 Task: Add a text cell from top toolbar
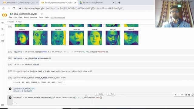[19, 22]
